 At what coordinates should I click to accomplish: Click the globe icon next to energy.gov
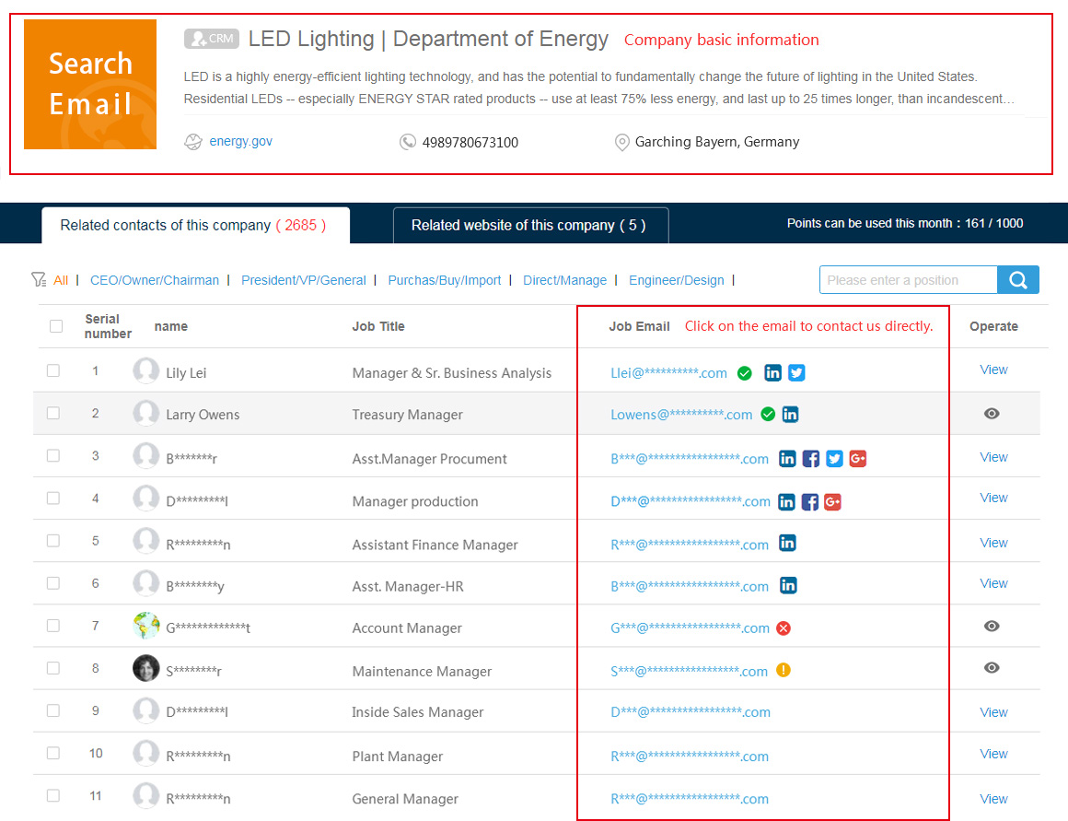click(193, 142)
